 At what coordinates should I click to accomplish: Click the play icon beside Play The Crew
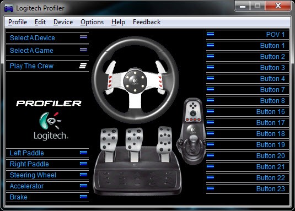click(x=83, y=66)
